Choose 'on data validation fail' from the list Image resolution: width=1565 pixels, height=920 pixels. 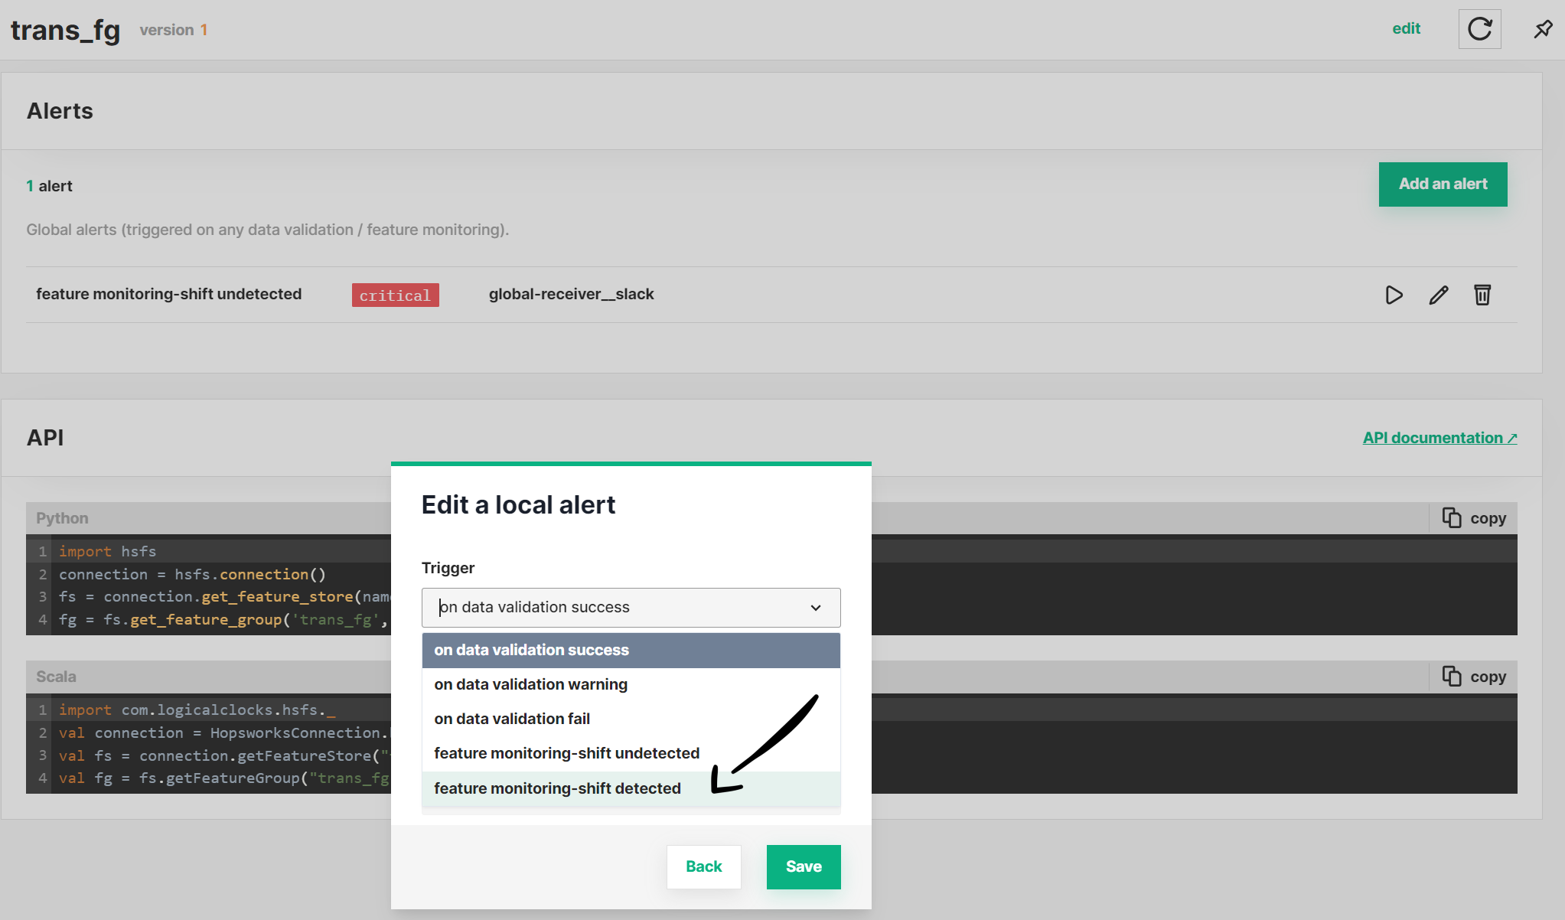click(x=511, y=718)
